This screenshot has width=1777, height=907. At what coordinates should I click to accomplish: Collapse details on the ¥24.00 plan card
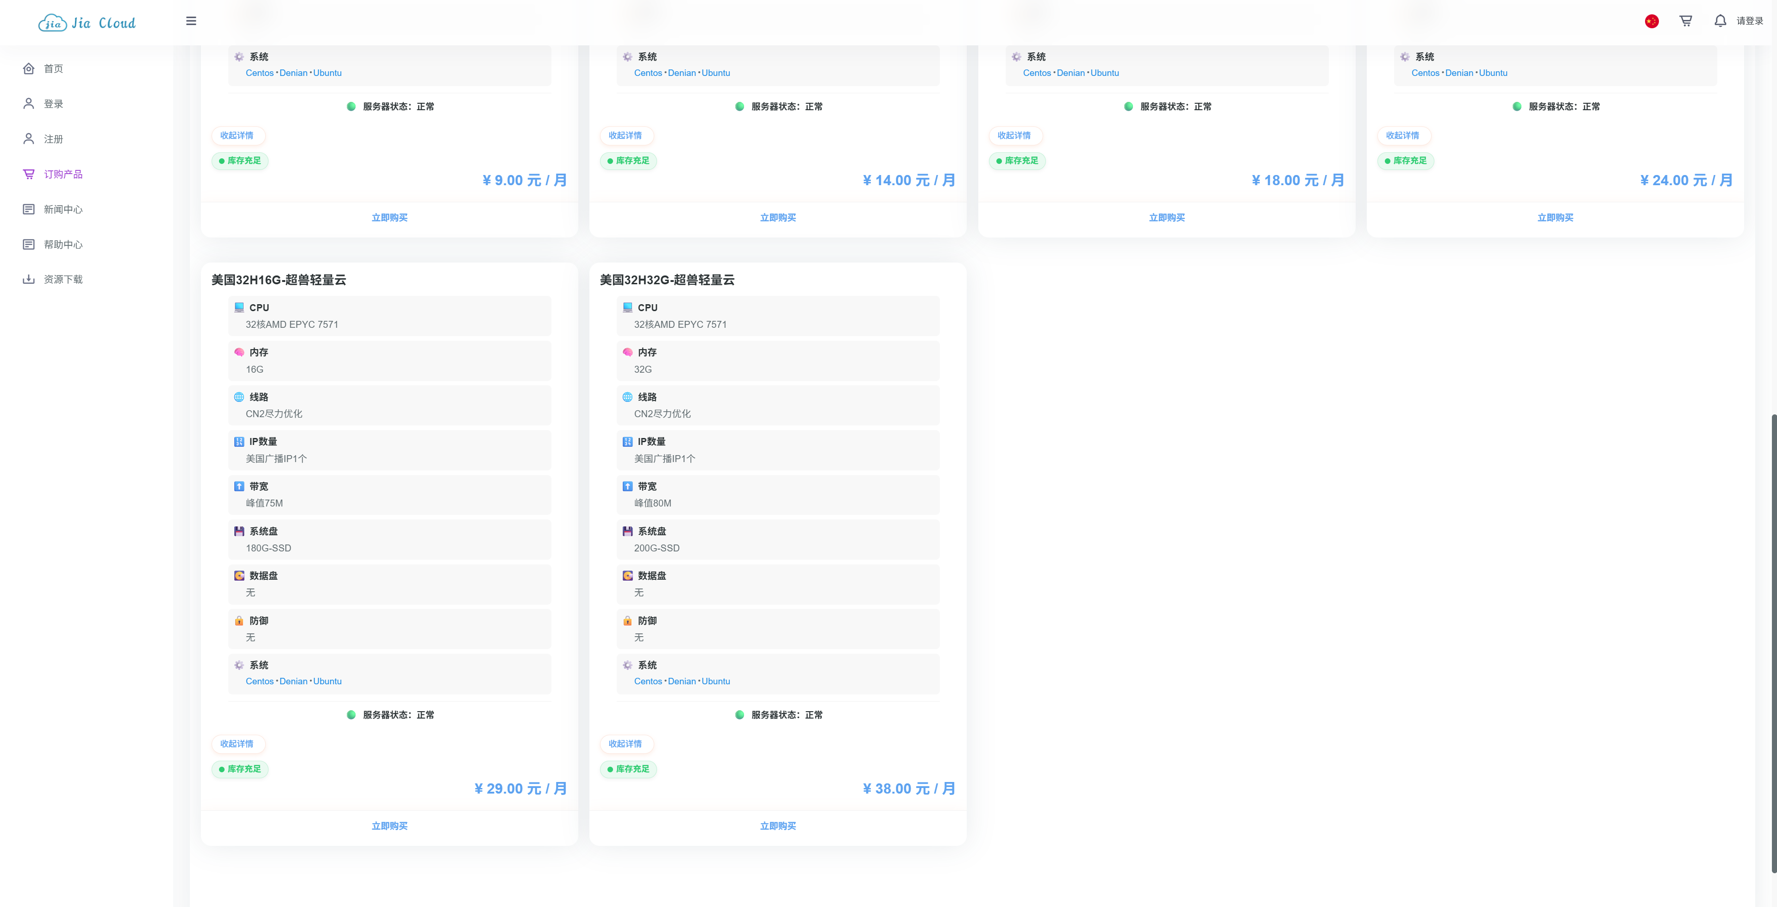1402,135
